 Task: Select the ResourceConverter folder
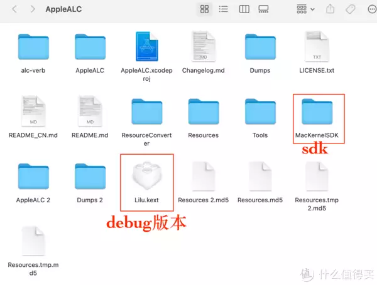tap(147, 111)
